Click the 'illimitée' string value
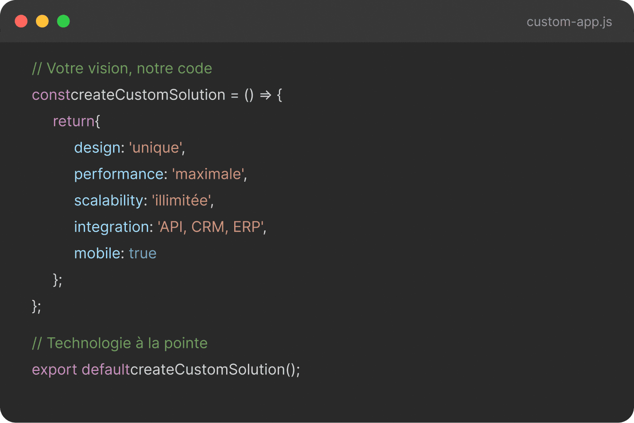Viewport: 634px width, 423px height. tap(181, 201)
